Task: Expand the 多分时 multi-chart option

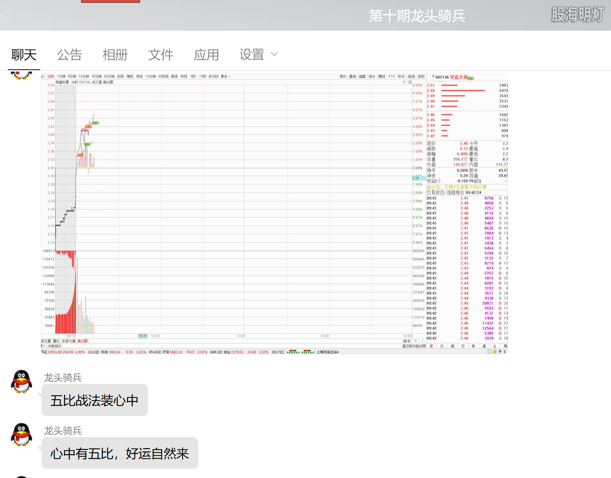Action: (x=213, y=76)
